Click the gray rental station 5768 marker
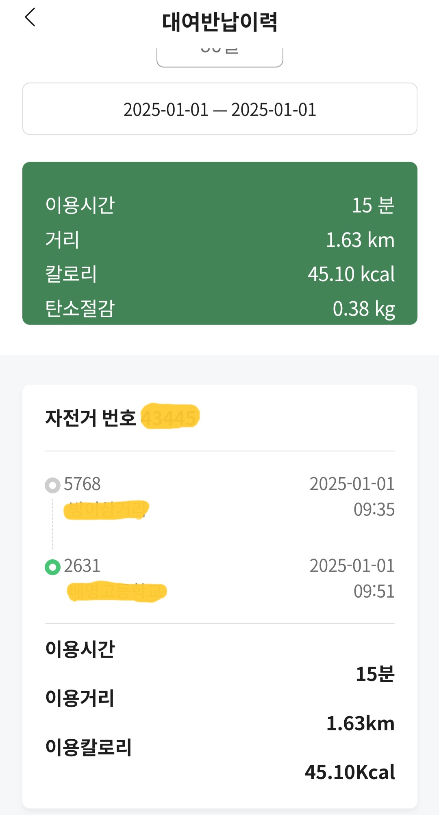The image size is (439, 815). [x=52, y=485]
